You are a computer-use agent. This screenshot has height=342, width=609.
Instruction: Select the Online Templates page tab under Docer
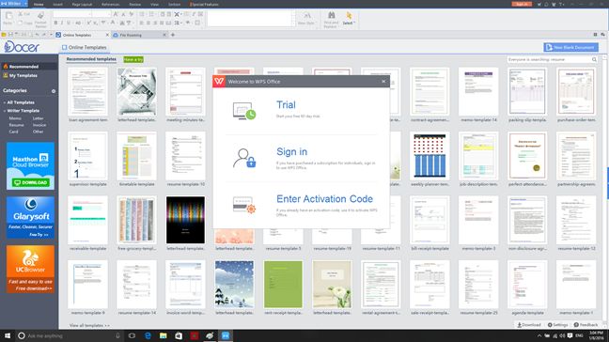(84, 47)
